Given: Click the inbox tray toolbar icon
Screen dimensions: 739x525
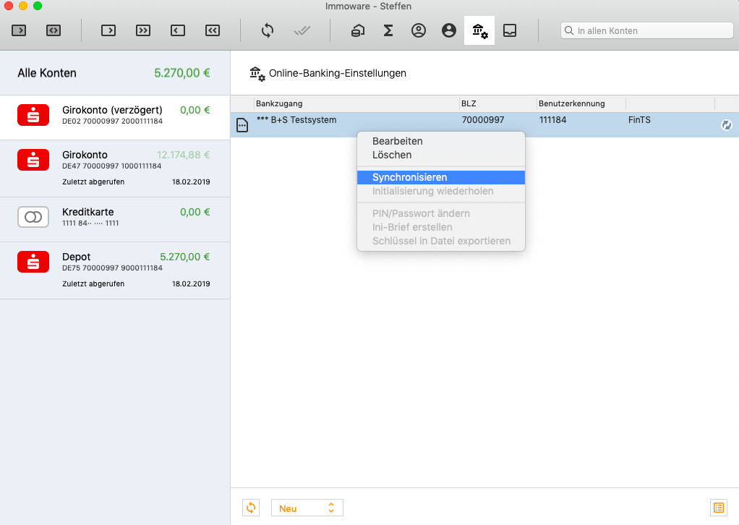Looking at the screenshot, I should (510, 30).
